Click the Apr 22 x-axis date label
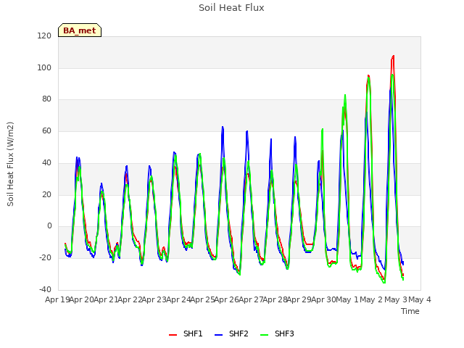Viewport: 464px width, 348px height. (130, 299)
